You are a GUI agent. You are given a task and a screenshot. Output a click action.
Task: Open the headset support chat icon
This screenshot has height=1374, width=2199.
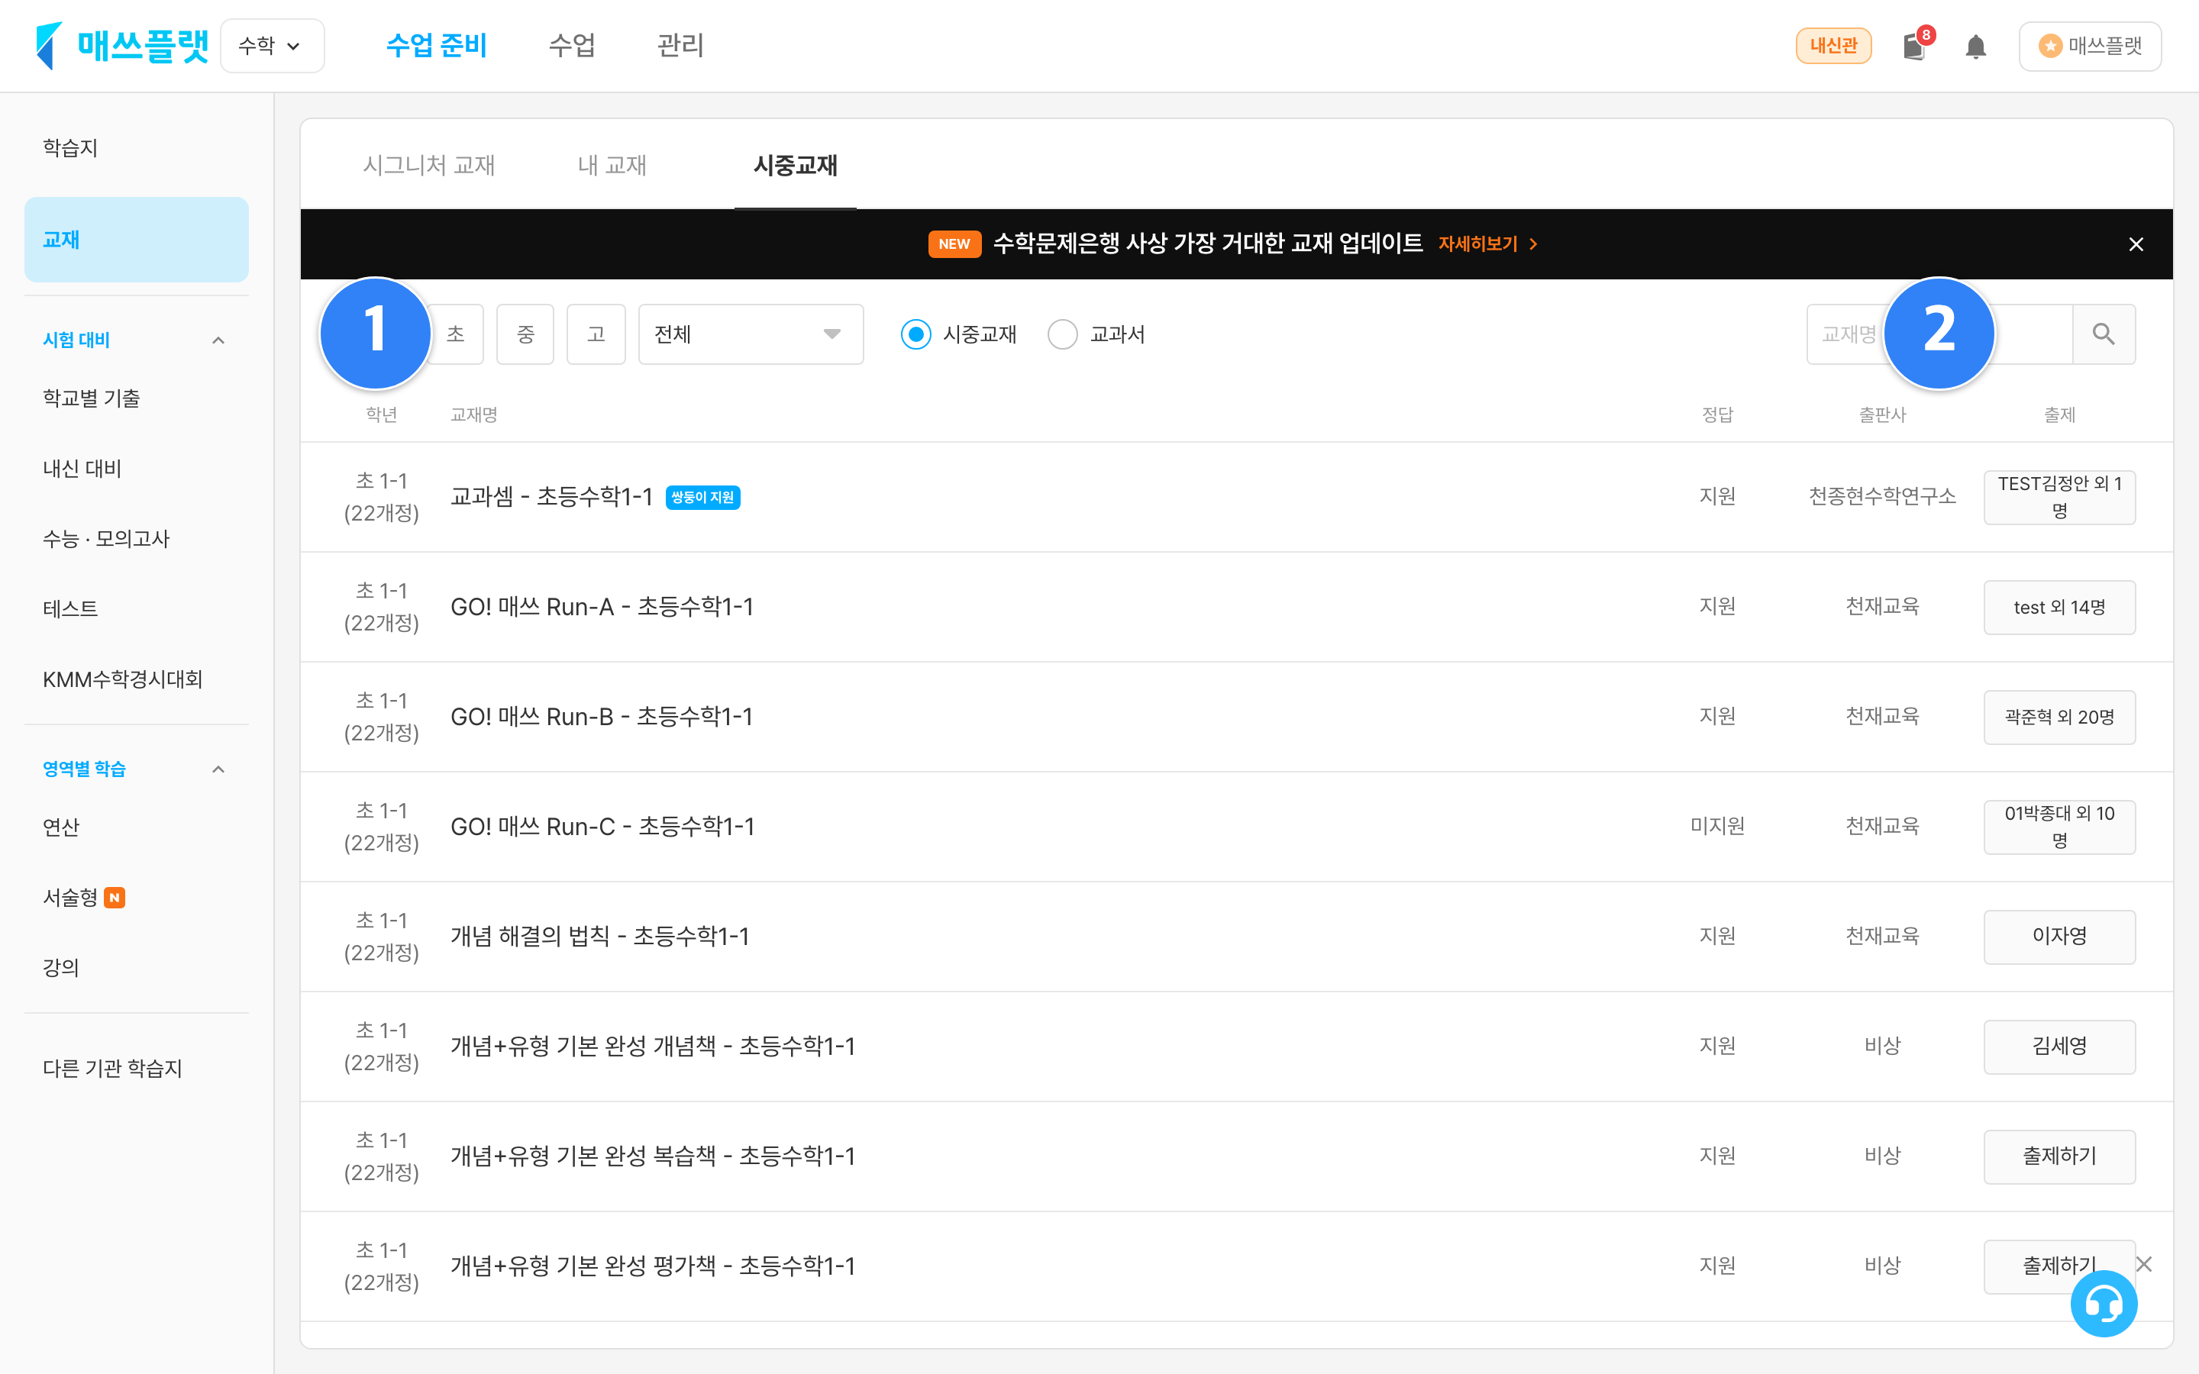tap(2104, 1304)
